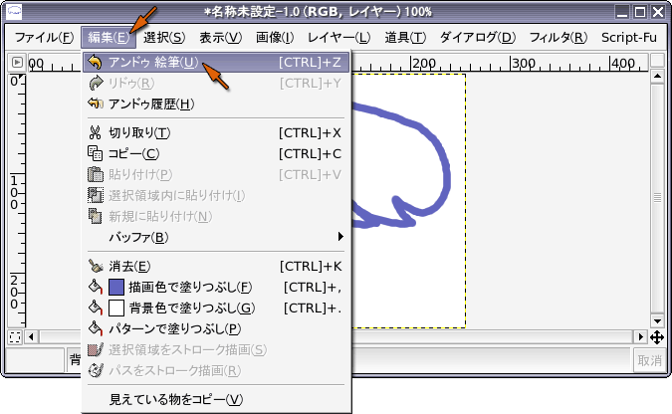The image size is (672, 414).
Task: Close the open 編集 menu
Action: [x=109, y=37]
